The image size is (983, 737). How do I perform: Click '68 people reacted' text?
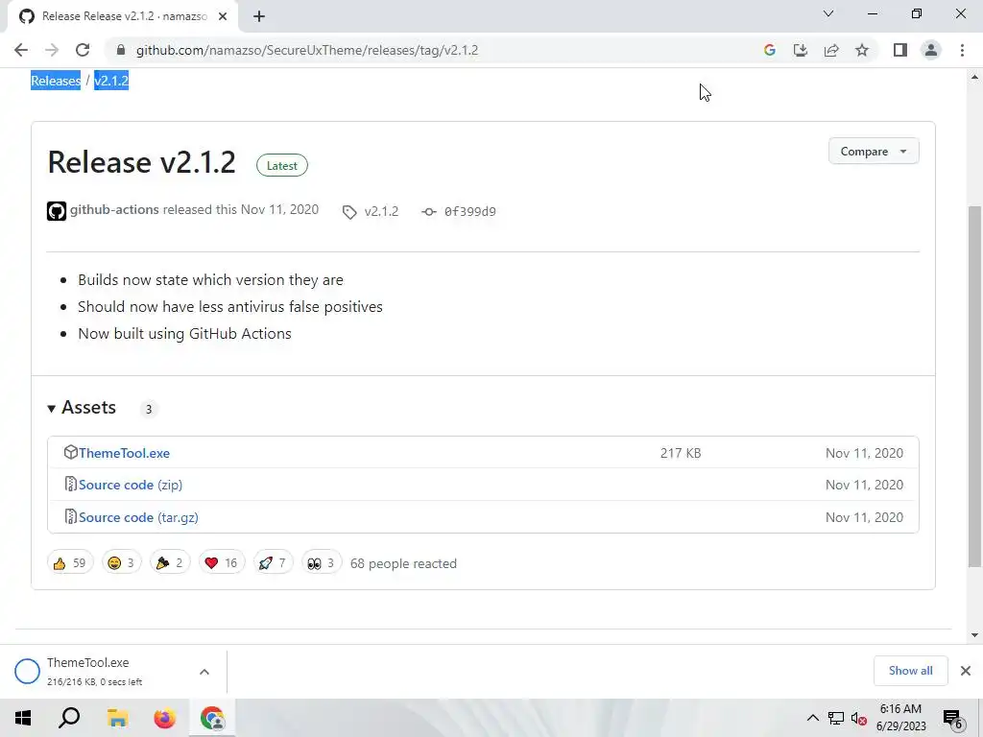click(x=403, y=563)
